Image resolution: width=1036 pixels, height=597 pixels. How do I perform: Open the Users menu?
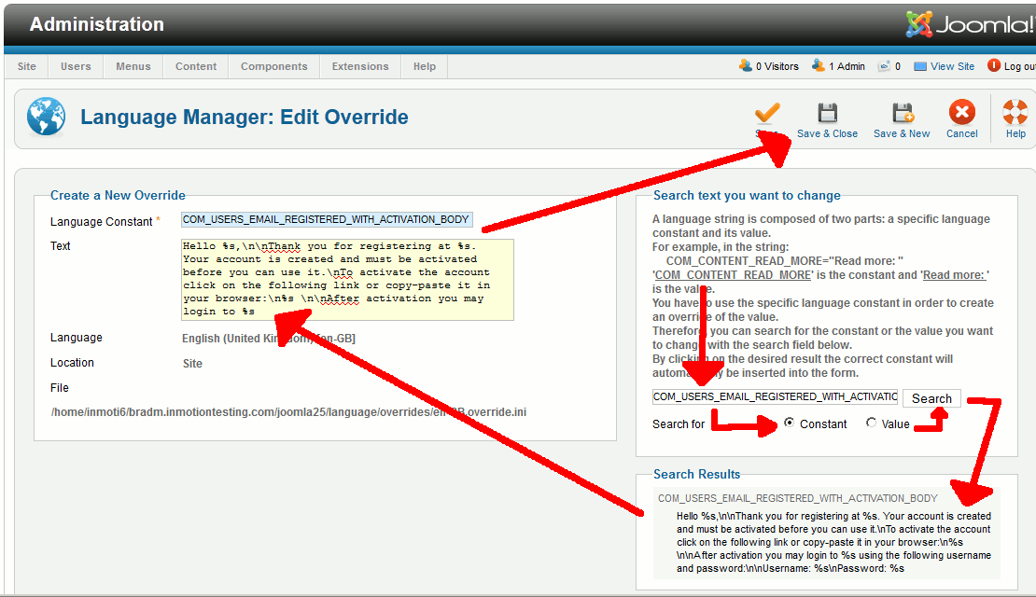coord(76,67)
